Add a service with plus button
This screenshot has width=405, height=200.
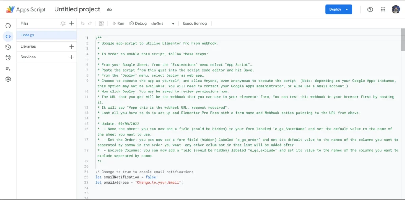click(x=72, y=57)
